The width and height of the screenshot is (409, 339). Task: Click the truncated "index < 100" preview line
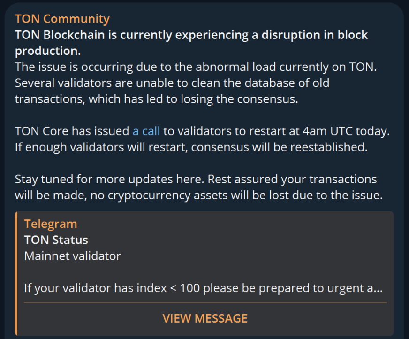[x=204, y=288]
